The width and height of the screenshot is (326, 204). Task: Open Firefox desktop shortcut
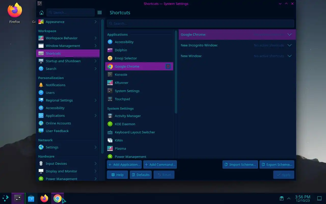[x=15, y=13]
